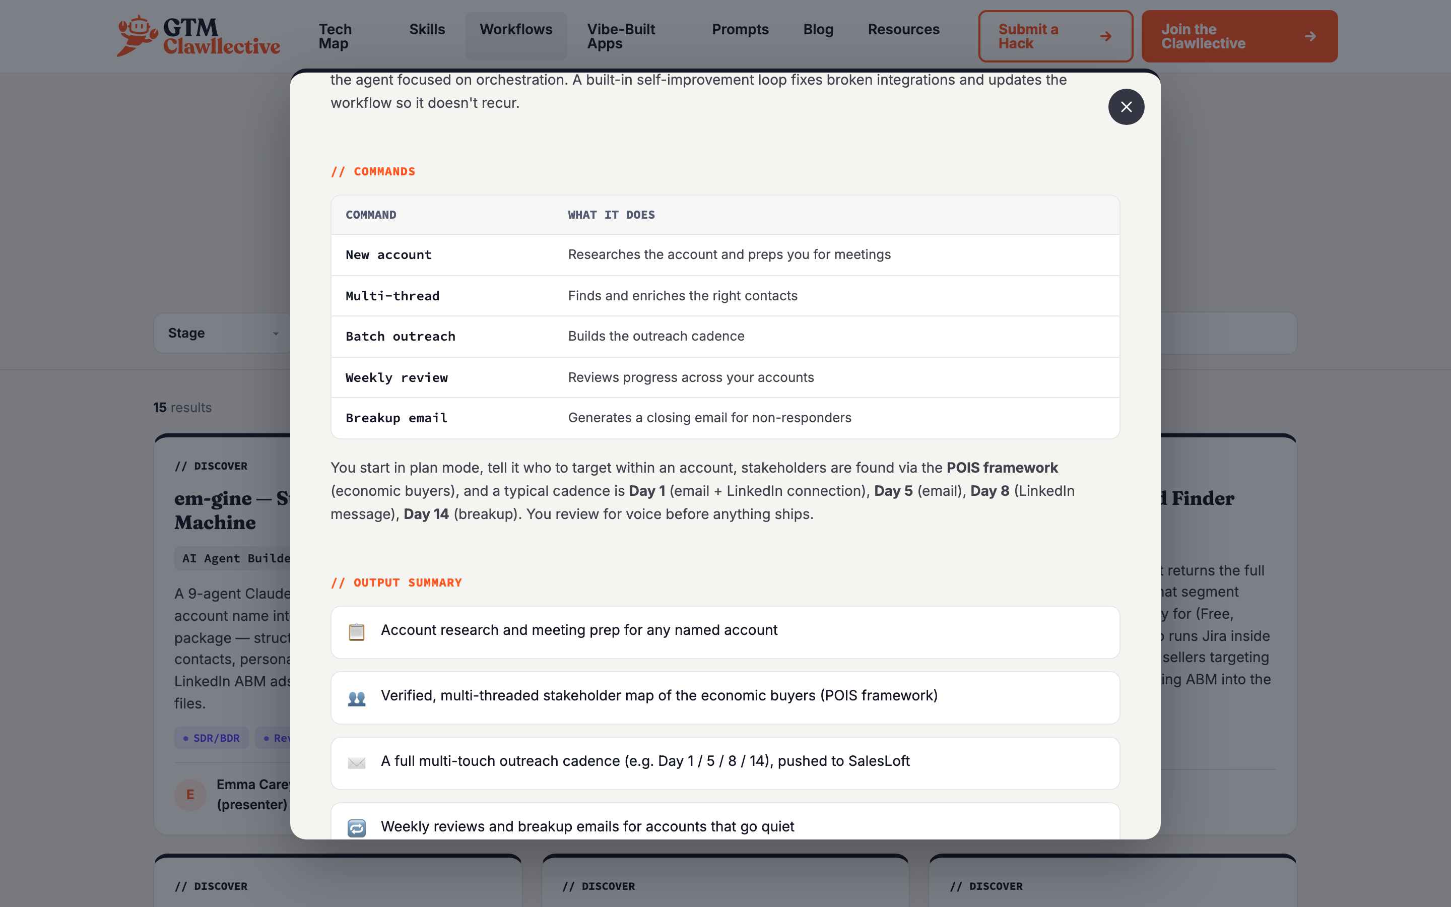
Task: Click the "Day 14" bold text in paragraph
Action: point(426,514)
